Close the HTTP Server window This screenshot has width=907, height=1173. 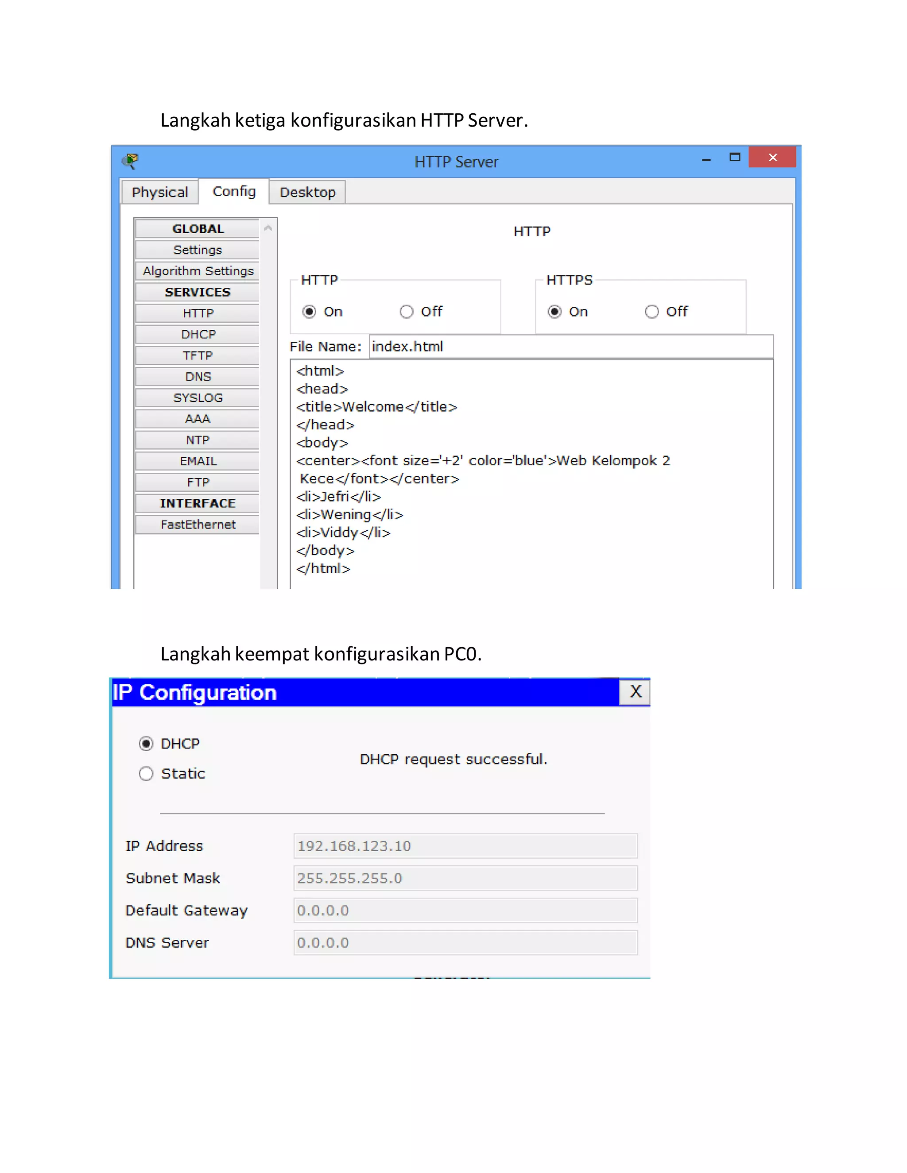(772, 158)
